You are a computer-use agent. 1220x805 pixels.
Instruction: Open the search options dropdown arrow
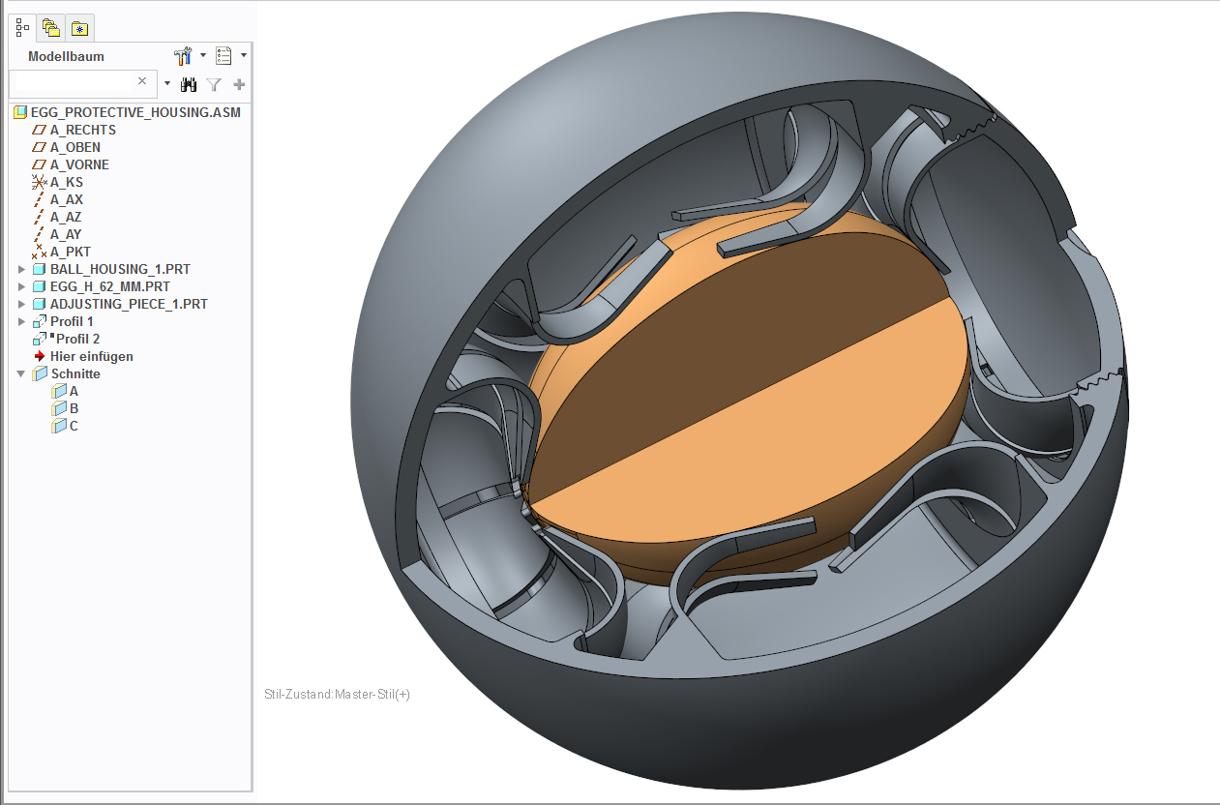166,83
